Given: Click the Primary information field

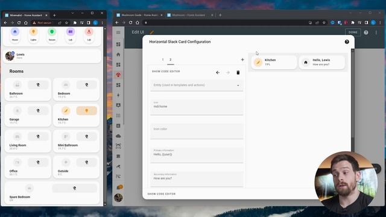Looking at the screenshot, I should pyautogui.click(x=197, y=155).
